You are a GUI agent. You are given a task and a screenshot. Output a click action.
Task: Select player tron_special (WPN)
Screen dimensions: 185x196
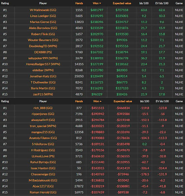point(43,126)
